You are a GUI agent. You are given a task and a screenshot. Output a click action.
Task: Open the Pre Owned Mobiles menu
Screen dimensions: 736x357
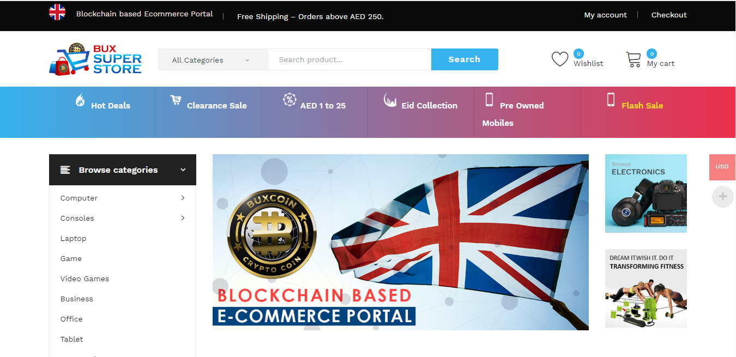(513, 114)
